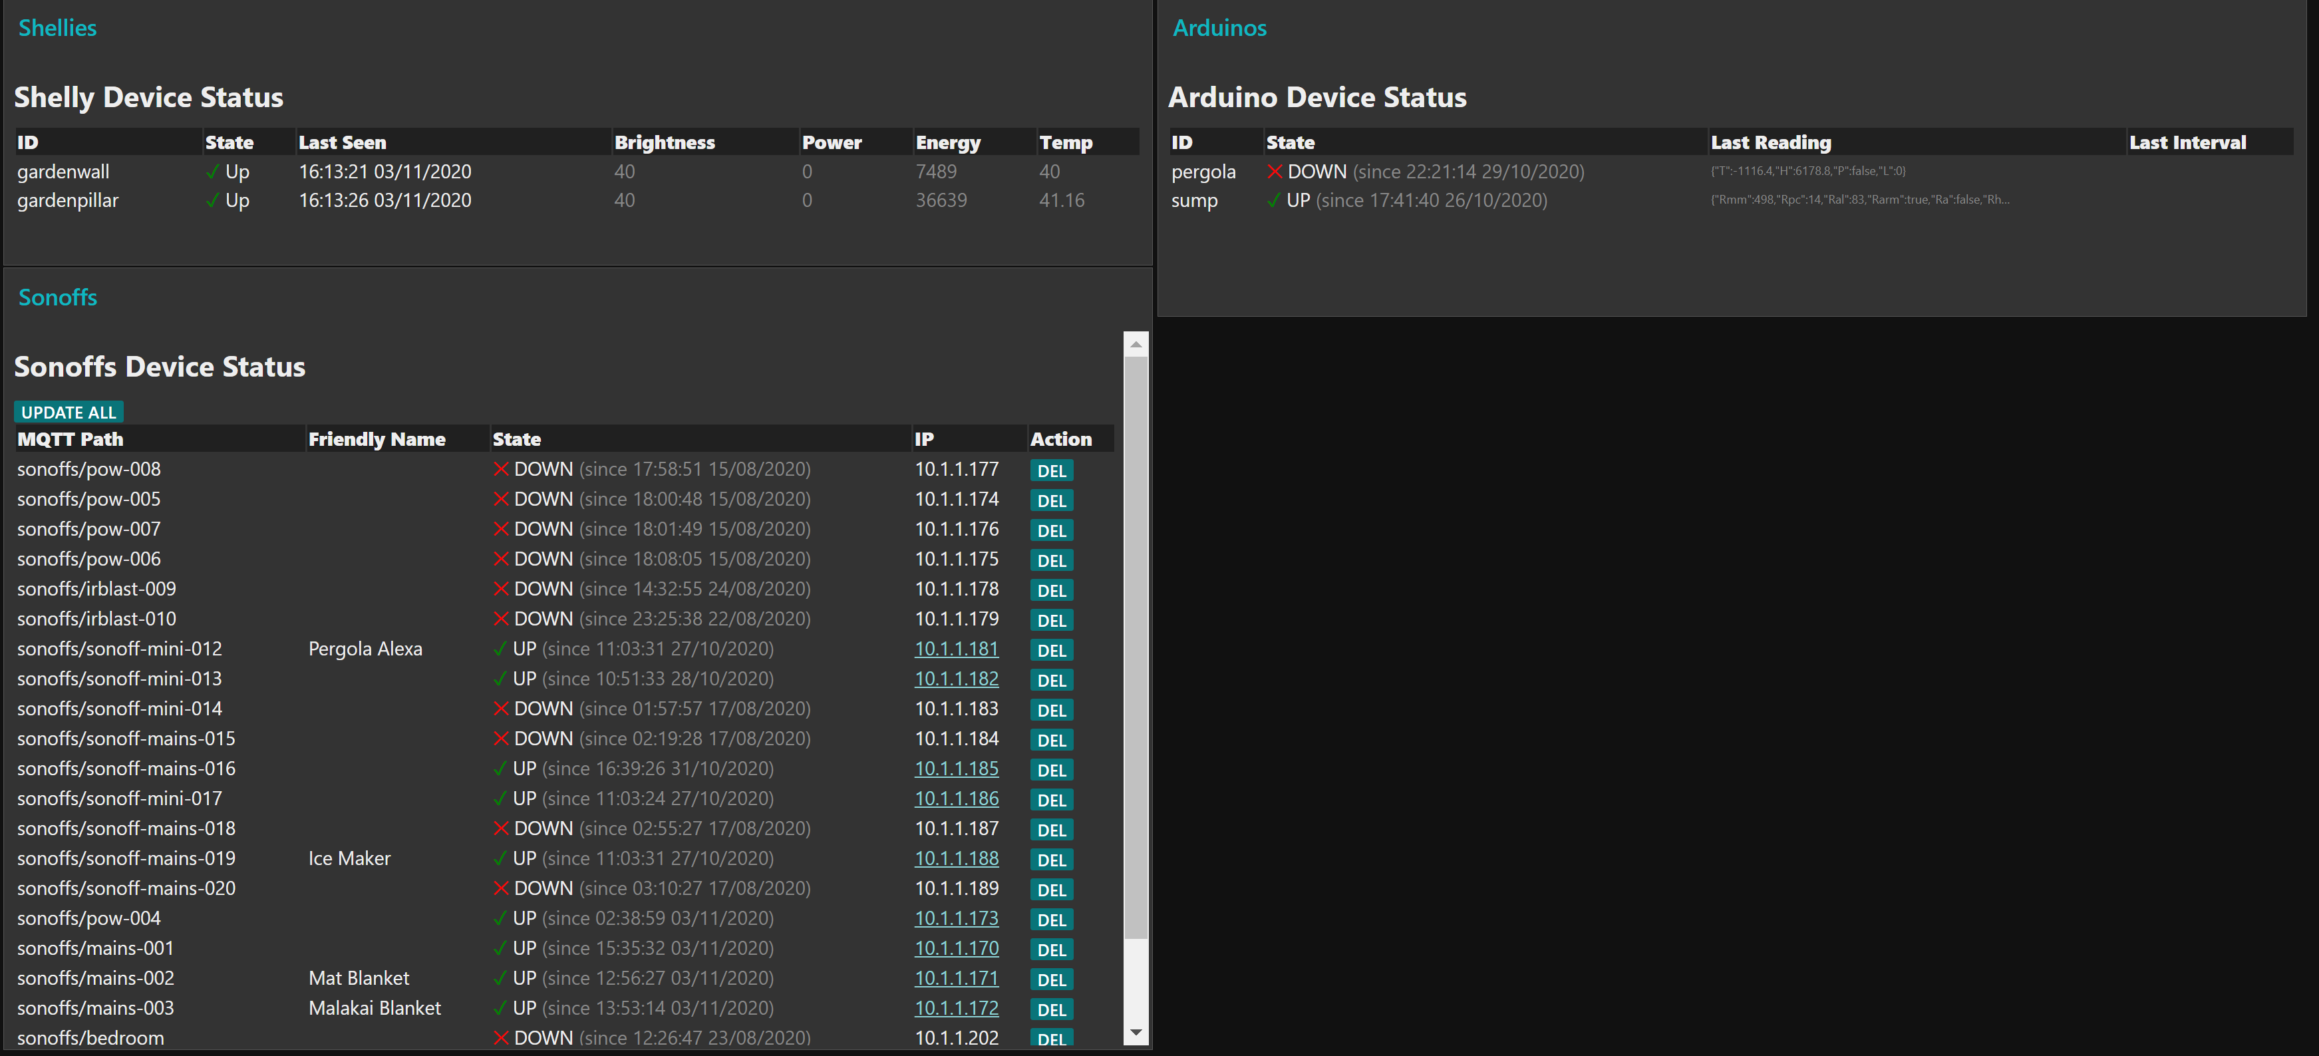Delete sonoffs/sonoff-mini-014 device row
Image resolution: width=2319 pixels, height=1056 pixels.
(1052, 710)
